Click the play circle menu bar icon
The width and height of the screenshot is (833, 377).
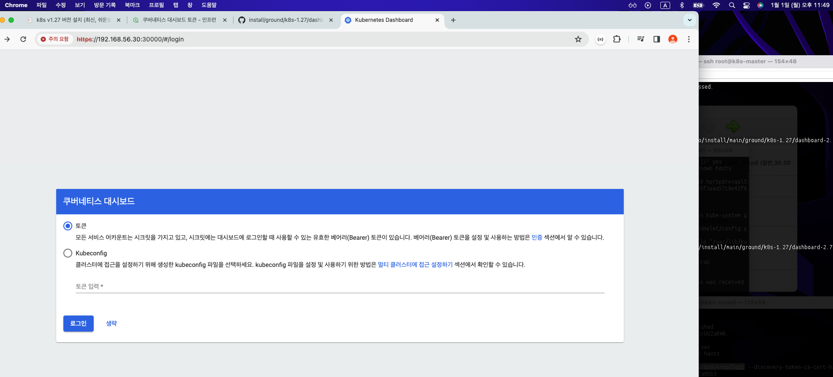point(648,5)
